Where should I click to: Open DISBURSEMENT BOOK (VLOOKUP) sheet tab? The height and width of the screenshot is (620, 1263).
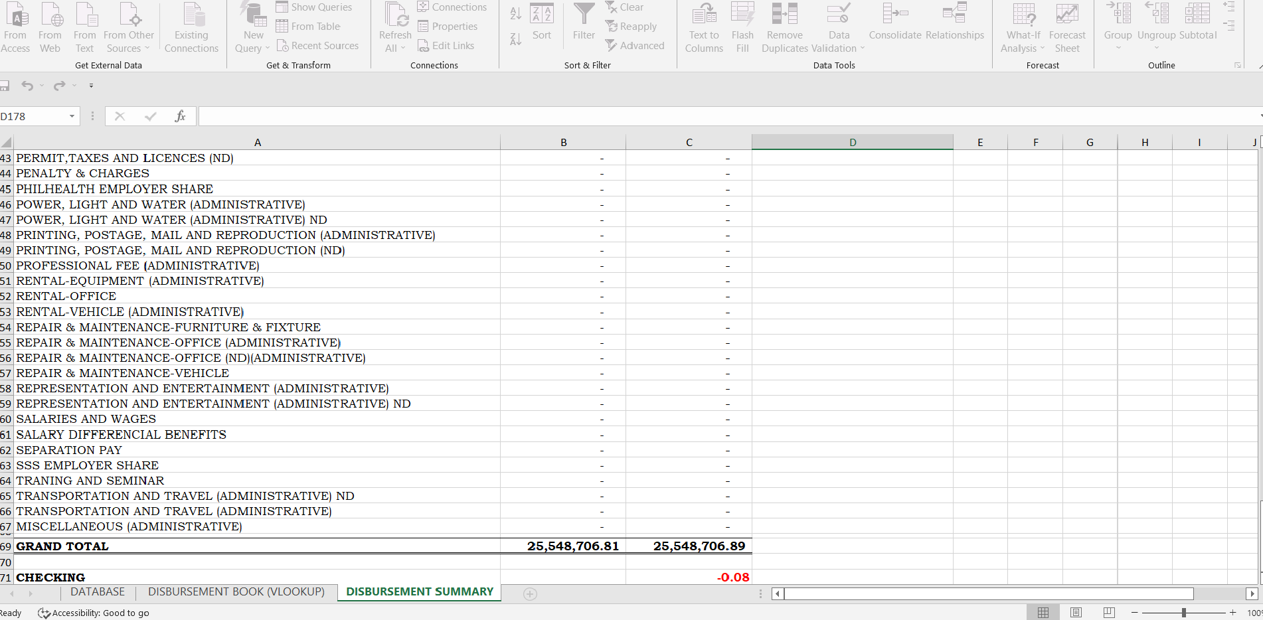(236, 592)
